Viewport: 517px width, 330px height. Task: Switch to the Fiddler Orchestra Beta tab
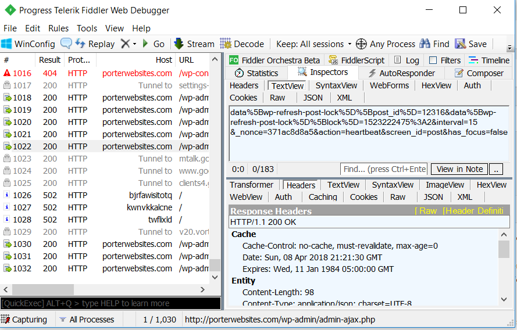point(274,60)
